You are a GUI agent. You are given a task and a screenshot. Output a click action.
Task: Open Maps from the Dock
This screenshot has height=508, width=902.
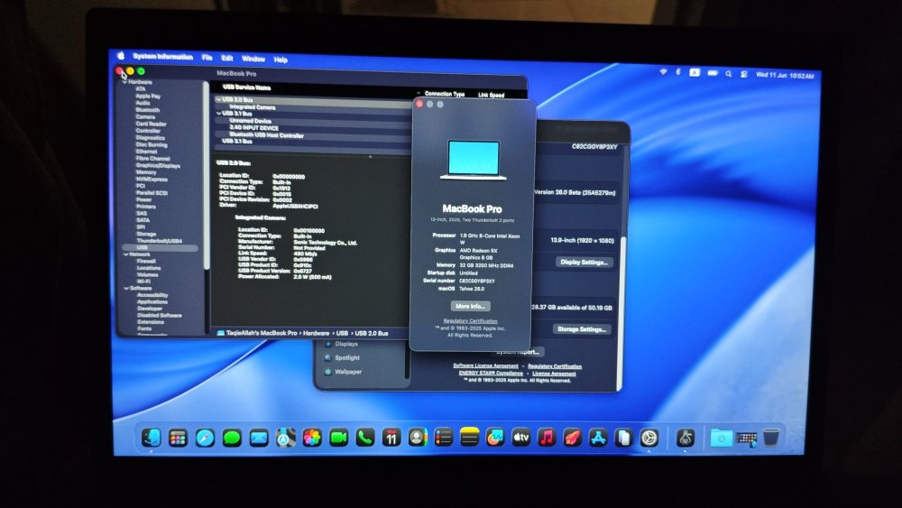pos(285,439)
